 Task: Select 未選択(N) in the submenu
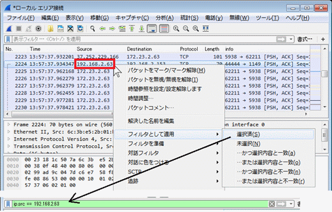[269, 143]
